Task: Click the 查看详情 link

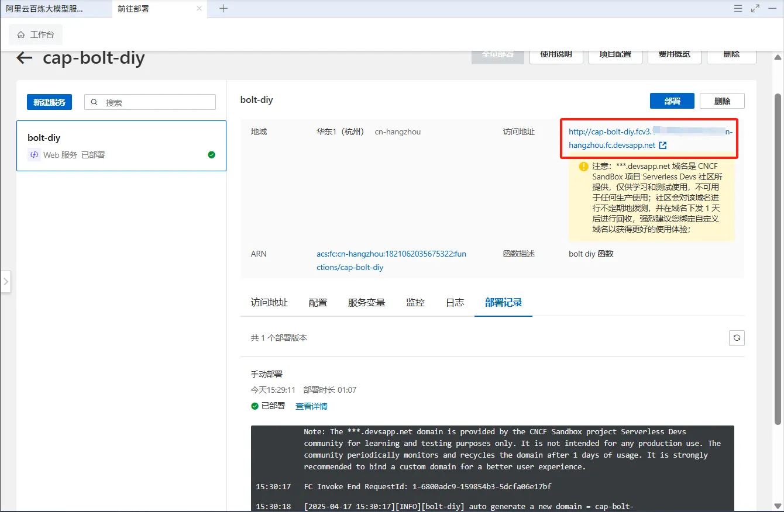Action: tap(311, 406)
